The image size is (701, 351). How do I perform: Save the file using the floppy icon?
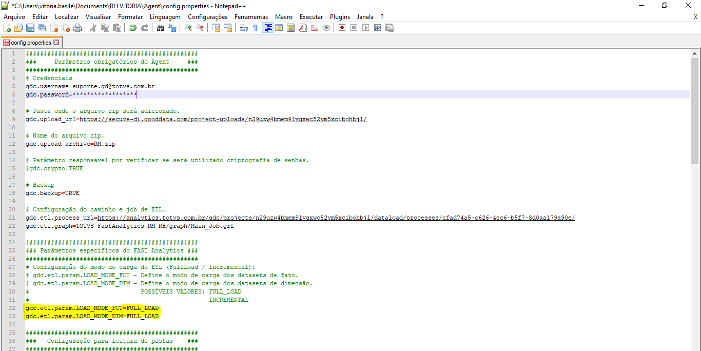pos(30,28)
